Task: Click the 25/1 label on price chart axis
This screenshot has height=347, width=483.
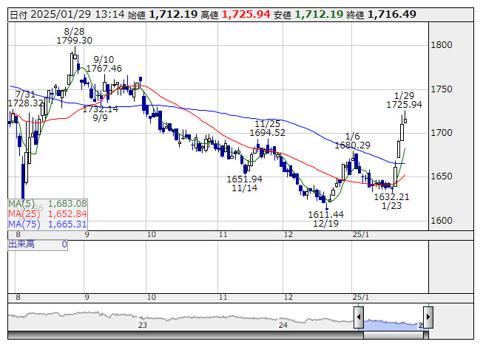Action: [361, 235]
